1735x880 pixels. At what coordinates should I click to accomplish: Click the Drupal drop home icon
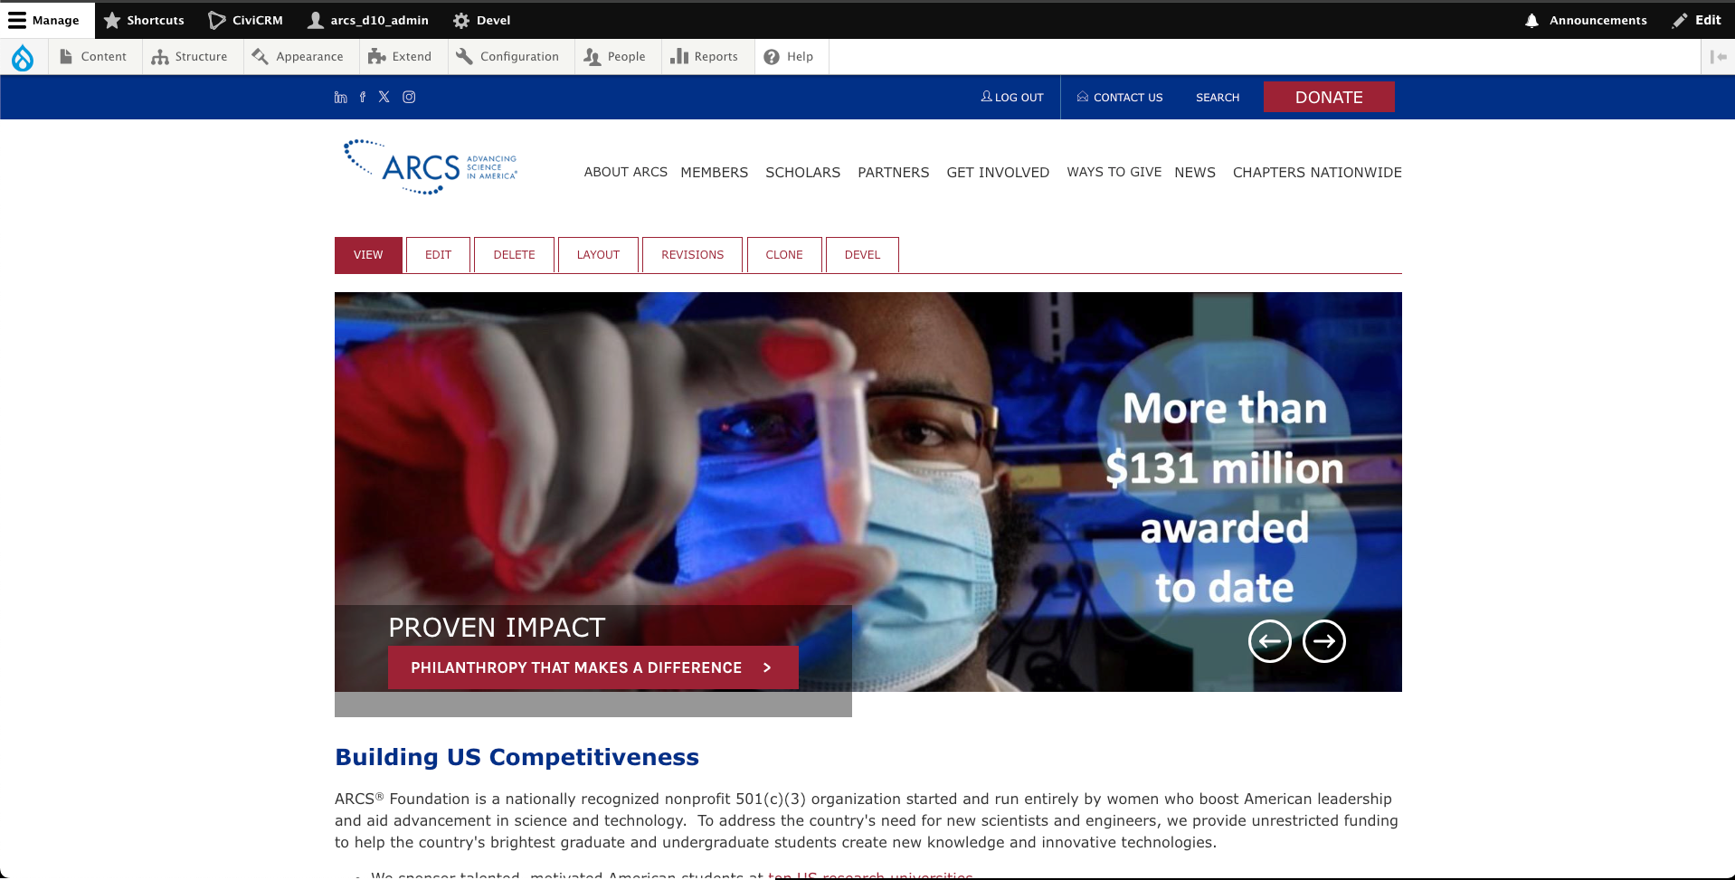tap(23, 57)
